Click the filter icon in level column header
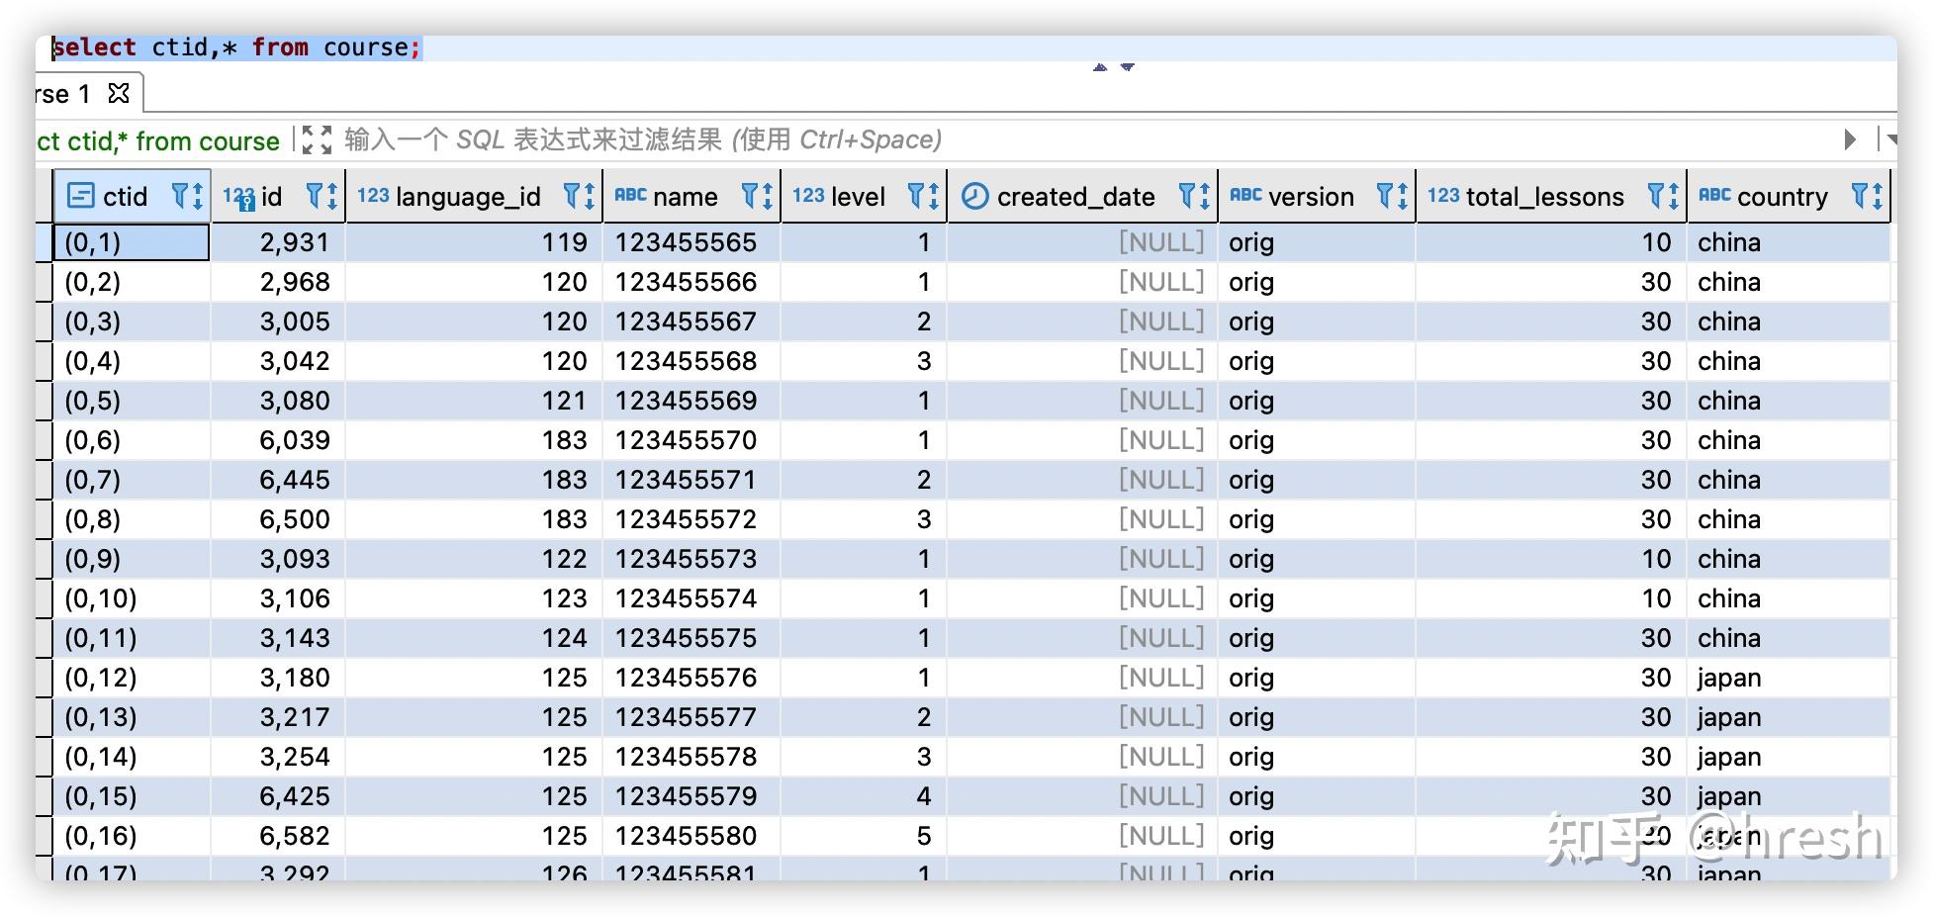The image size is (1933, 916). tap(917, 196)
